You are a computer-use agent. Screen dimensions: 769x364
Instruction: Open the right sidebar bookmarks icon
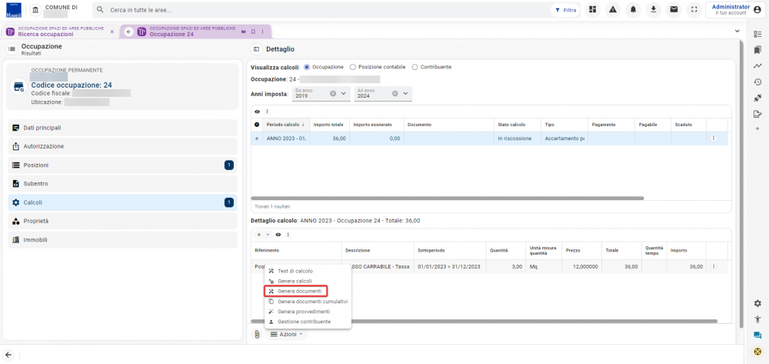coord(757,49)
